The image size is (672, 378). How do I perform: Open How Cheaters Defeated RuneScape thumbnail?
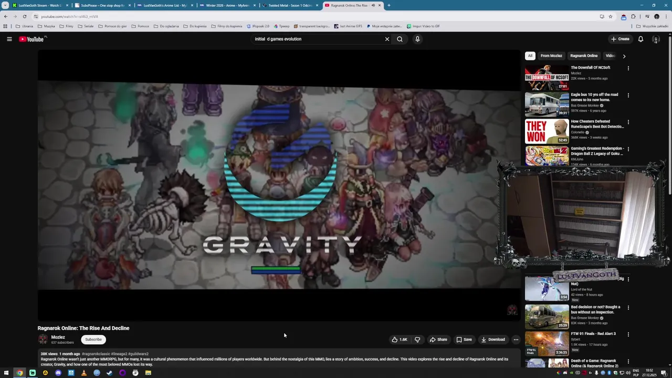point(547,131)
